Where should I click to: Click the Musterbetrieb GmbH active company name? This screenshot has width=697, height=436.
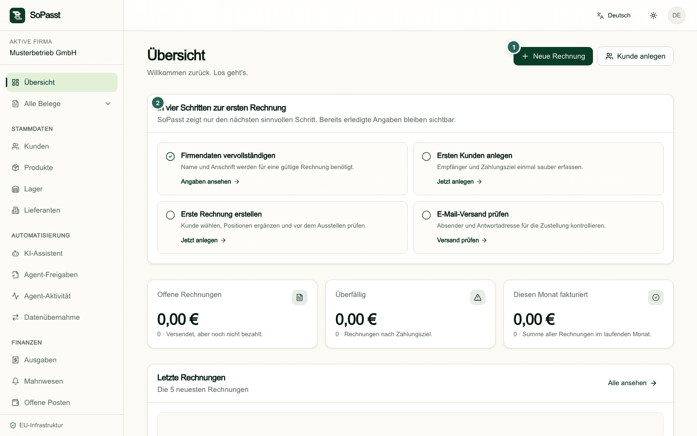43,53
